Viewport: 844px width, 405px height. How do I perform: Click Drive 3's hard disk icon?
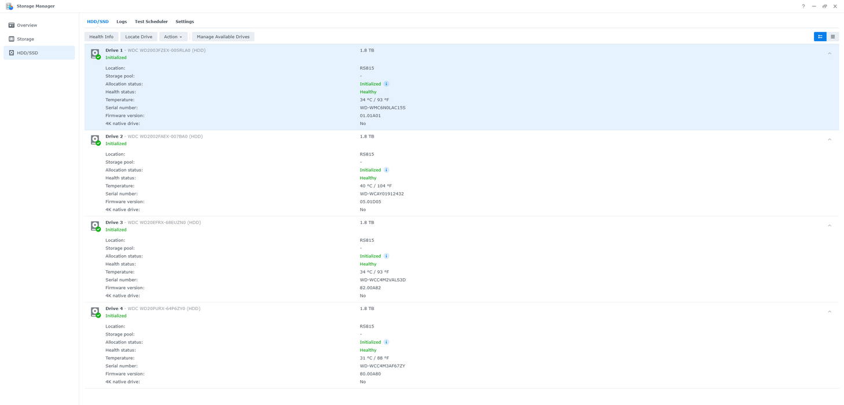95,226
